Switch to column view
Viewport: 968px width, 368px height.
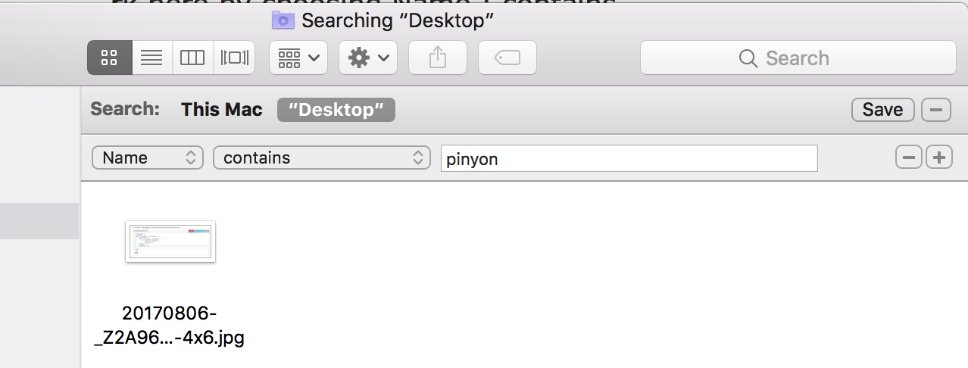tap(192, 58)
